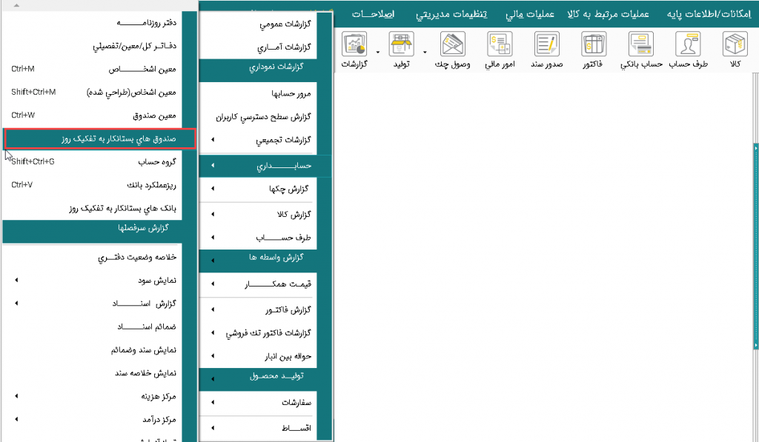This screenshot has height=442, width=759.
Task: Select ريزعملکرد بانک menu entry
Action: click(99, 184)
